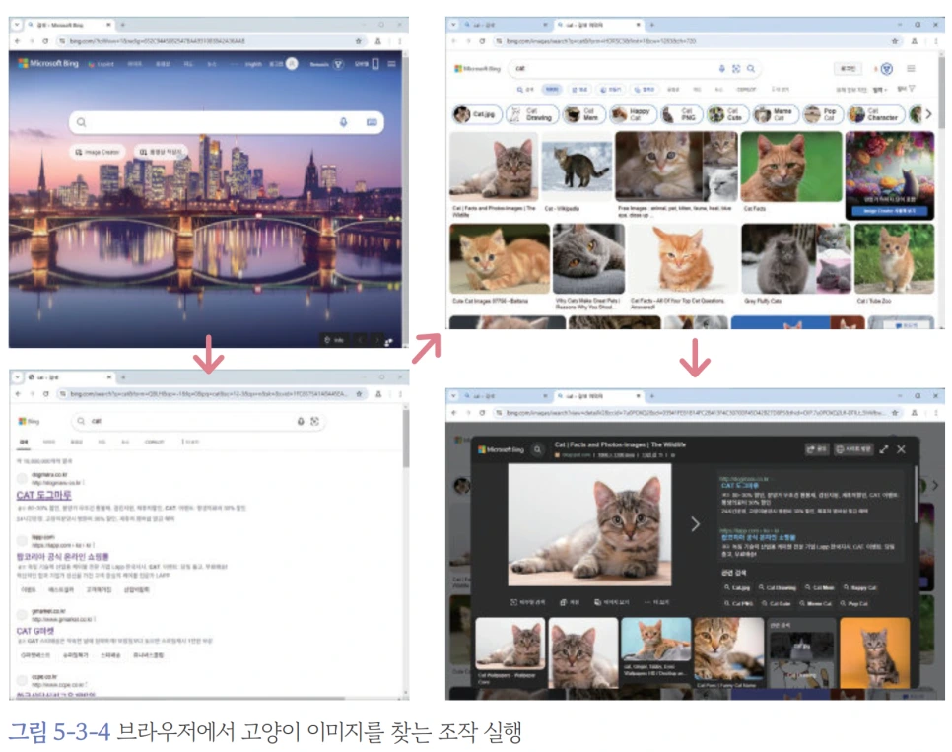Select the Meme Cat suggestion chip
Viewport: 952px width, 752px height.
point(775,114)
